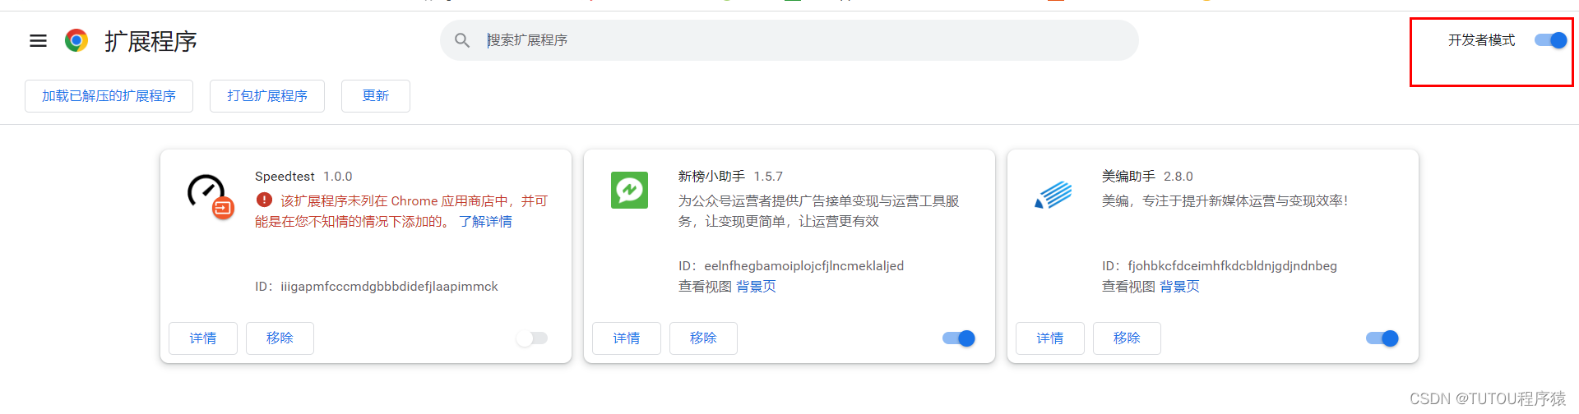Open 详情 for Speedtest
The image size is (1579, 414).
[203, 338]
